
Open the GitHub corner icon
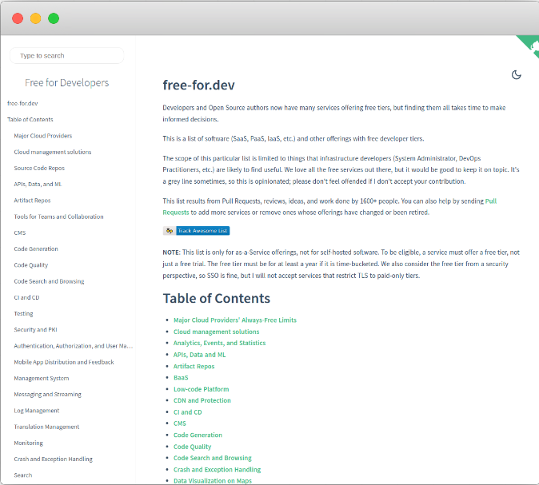(529, 46)
